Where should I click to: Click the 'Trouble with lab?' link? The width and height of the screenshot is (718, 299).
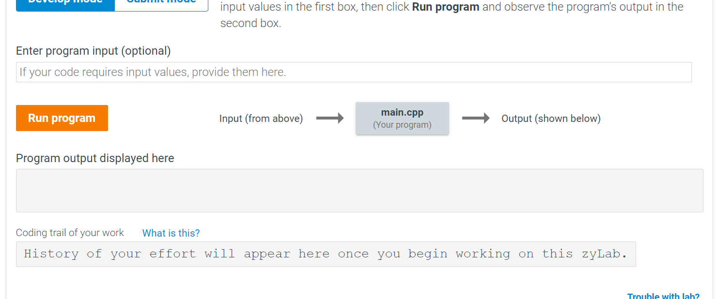[663, 296]
